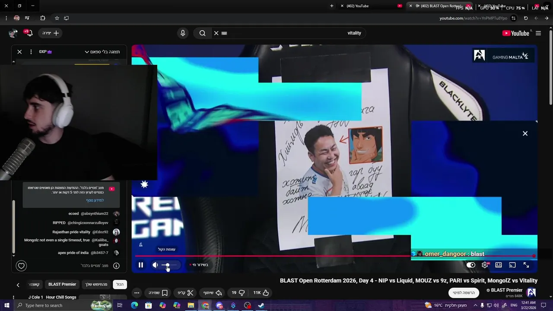553x311 pixels.
Task: Open browser extensions puzzle icon
Action: point(42,18)
